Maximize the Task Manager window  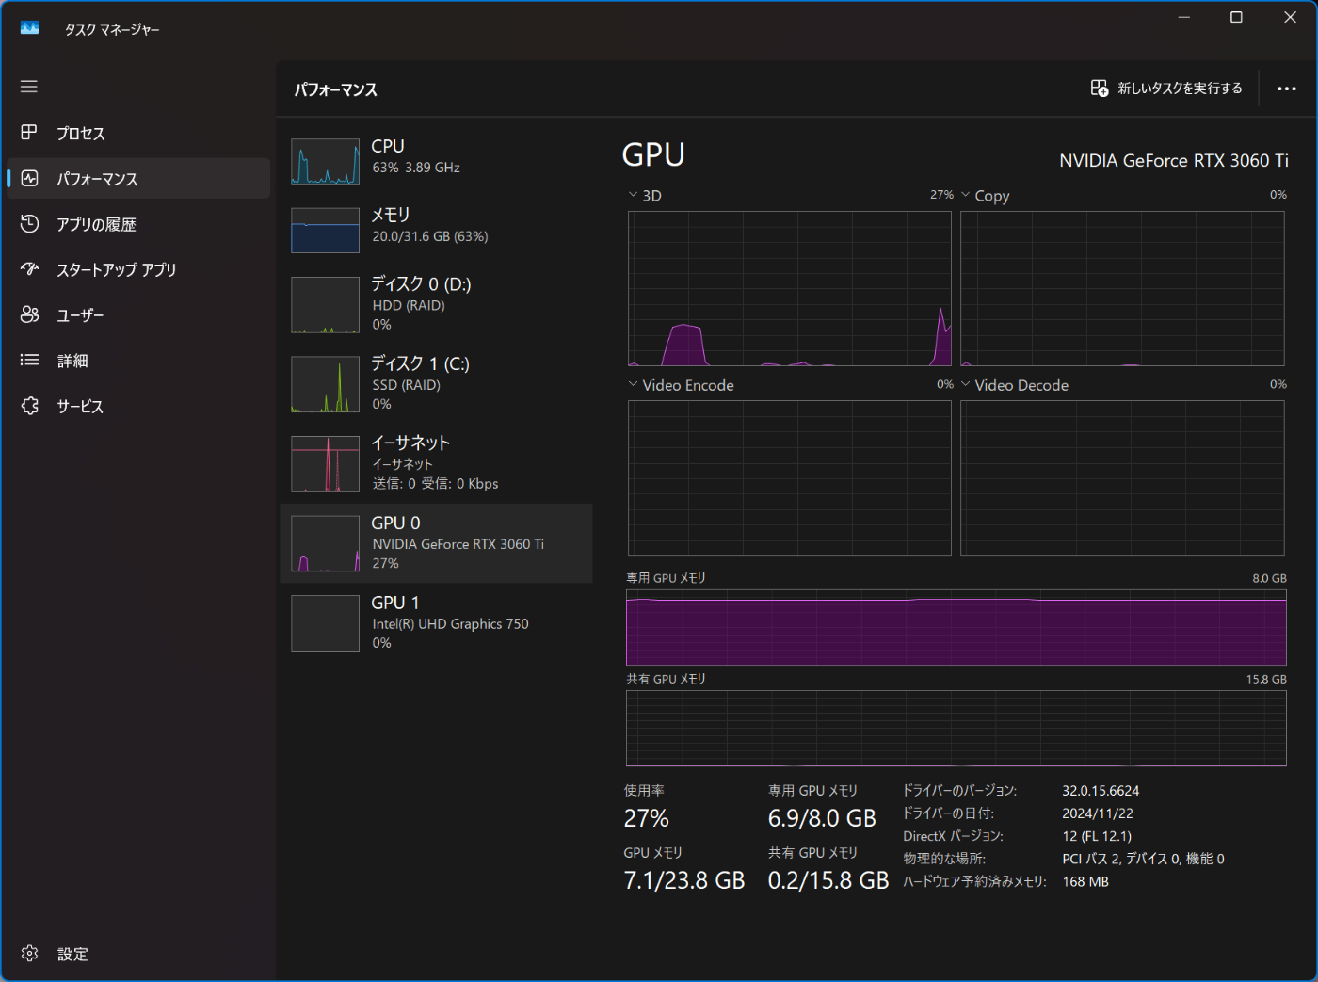1236,17
